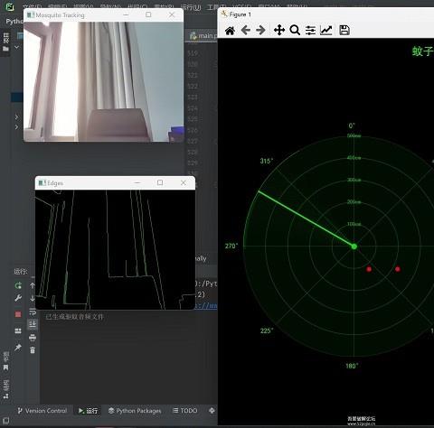434x428 pixels.
Task: Open the 工具(T) menu in the menu bar
Action: tap(216, 7)
